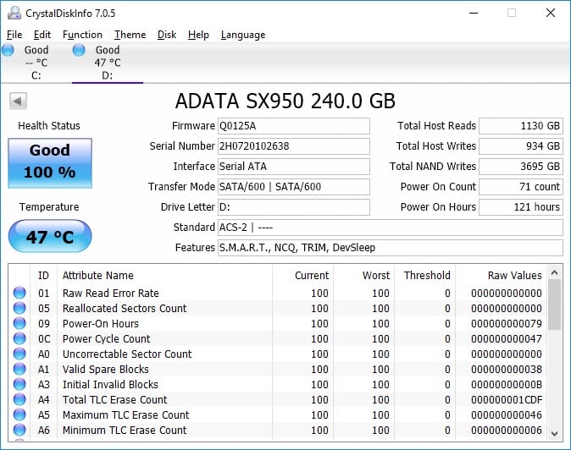Image resolution: width=571 pixels, height=450 pixels.
Task: Open the Edit menu
Action: pyautogui.click(x=42, y=35)
